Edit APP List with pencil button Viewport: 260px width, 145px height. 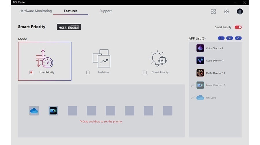tap(238, 38)
